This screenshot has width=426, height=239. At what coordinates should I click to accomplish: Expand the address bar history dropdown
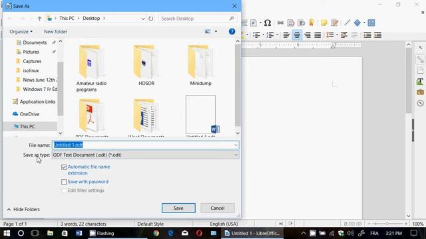tap(143, 19)
